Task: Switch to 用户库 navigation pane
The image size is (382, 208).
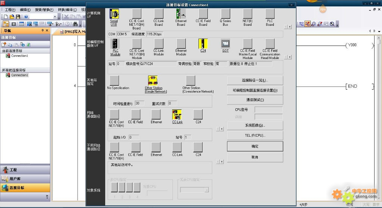Action: (x=25, y=179)
